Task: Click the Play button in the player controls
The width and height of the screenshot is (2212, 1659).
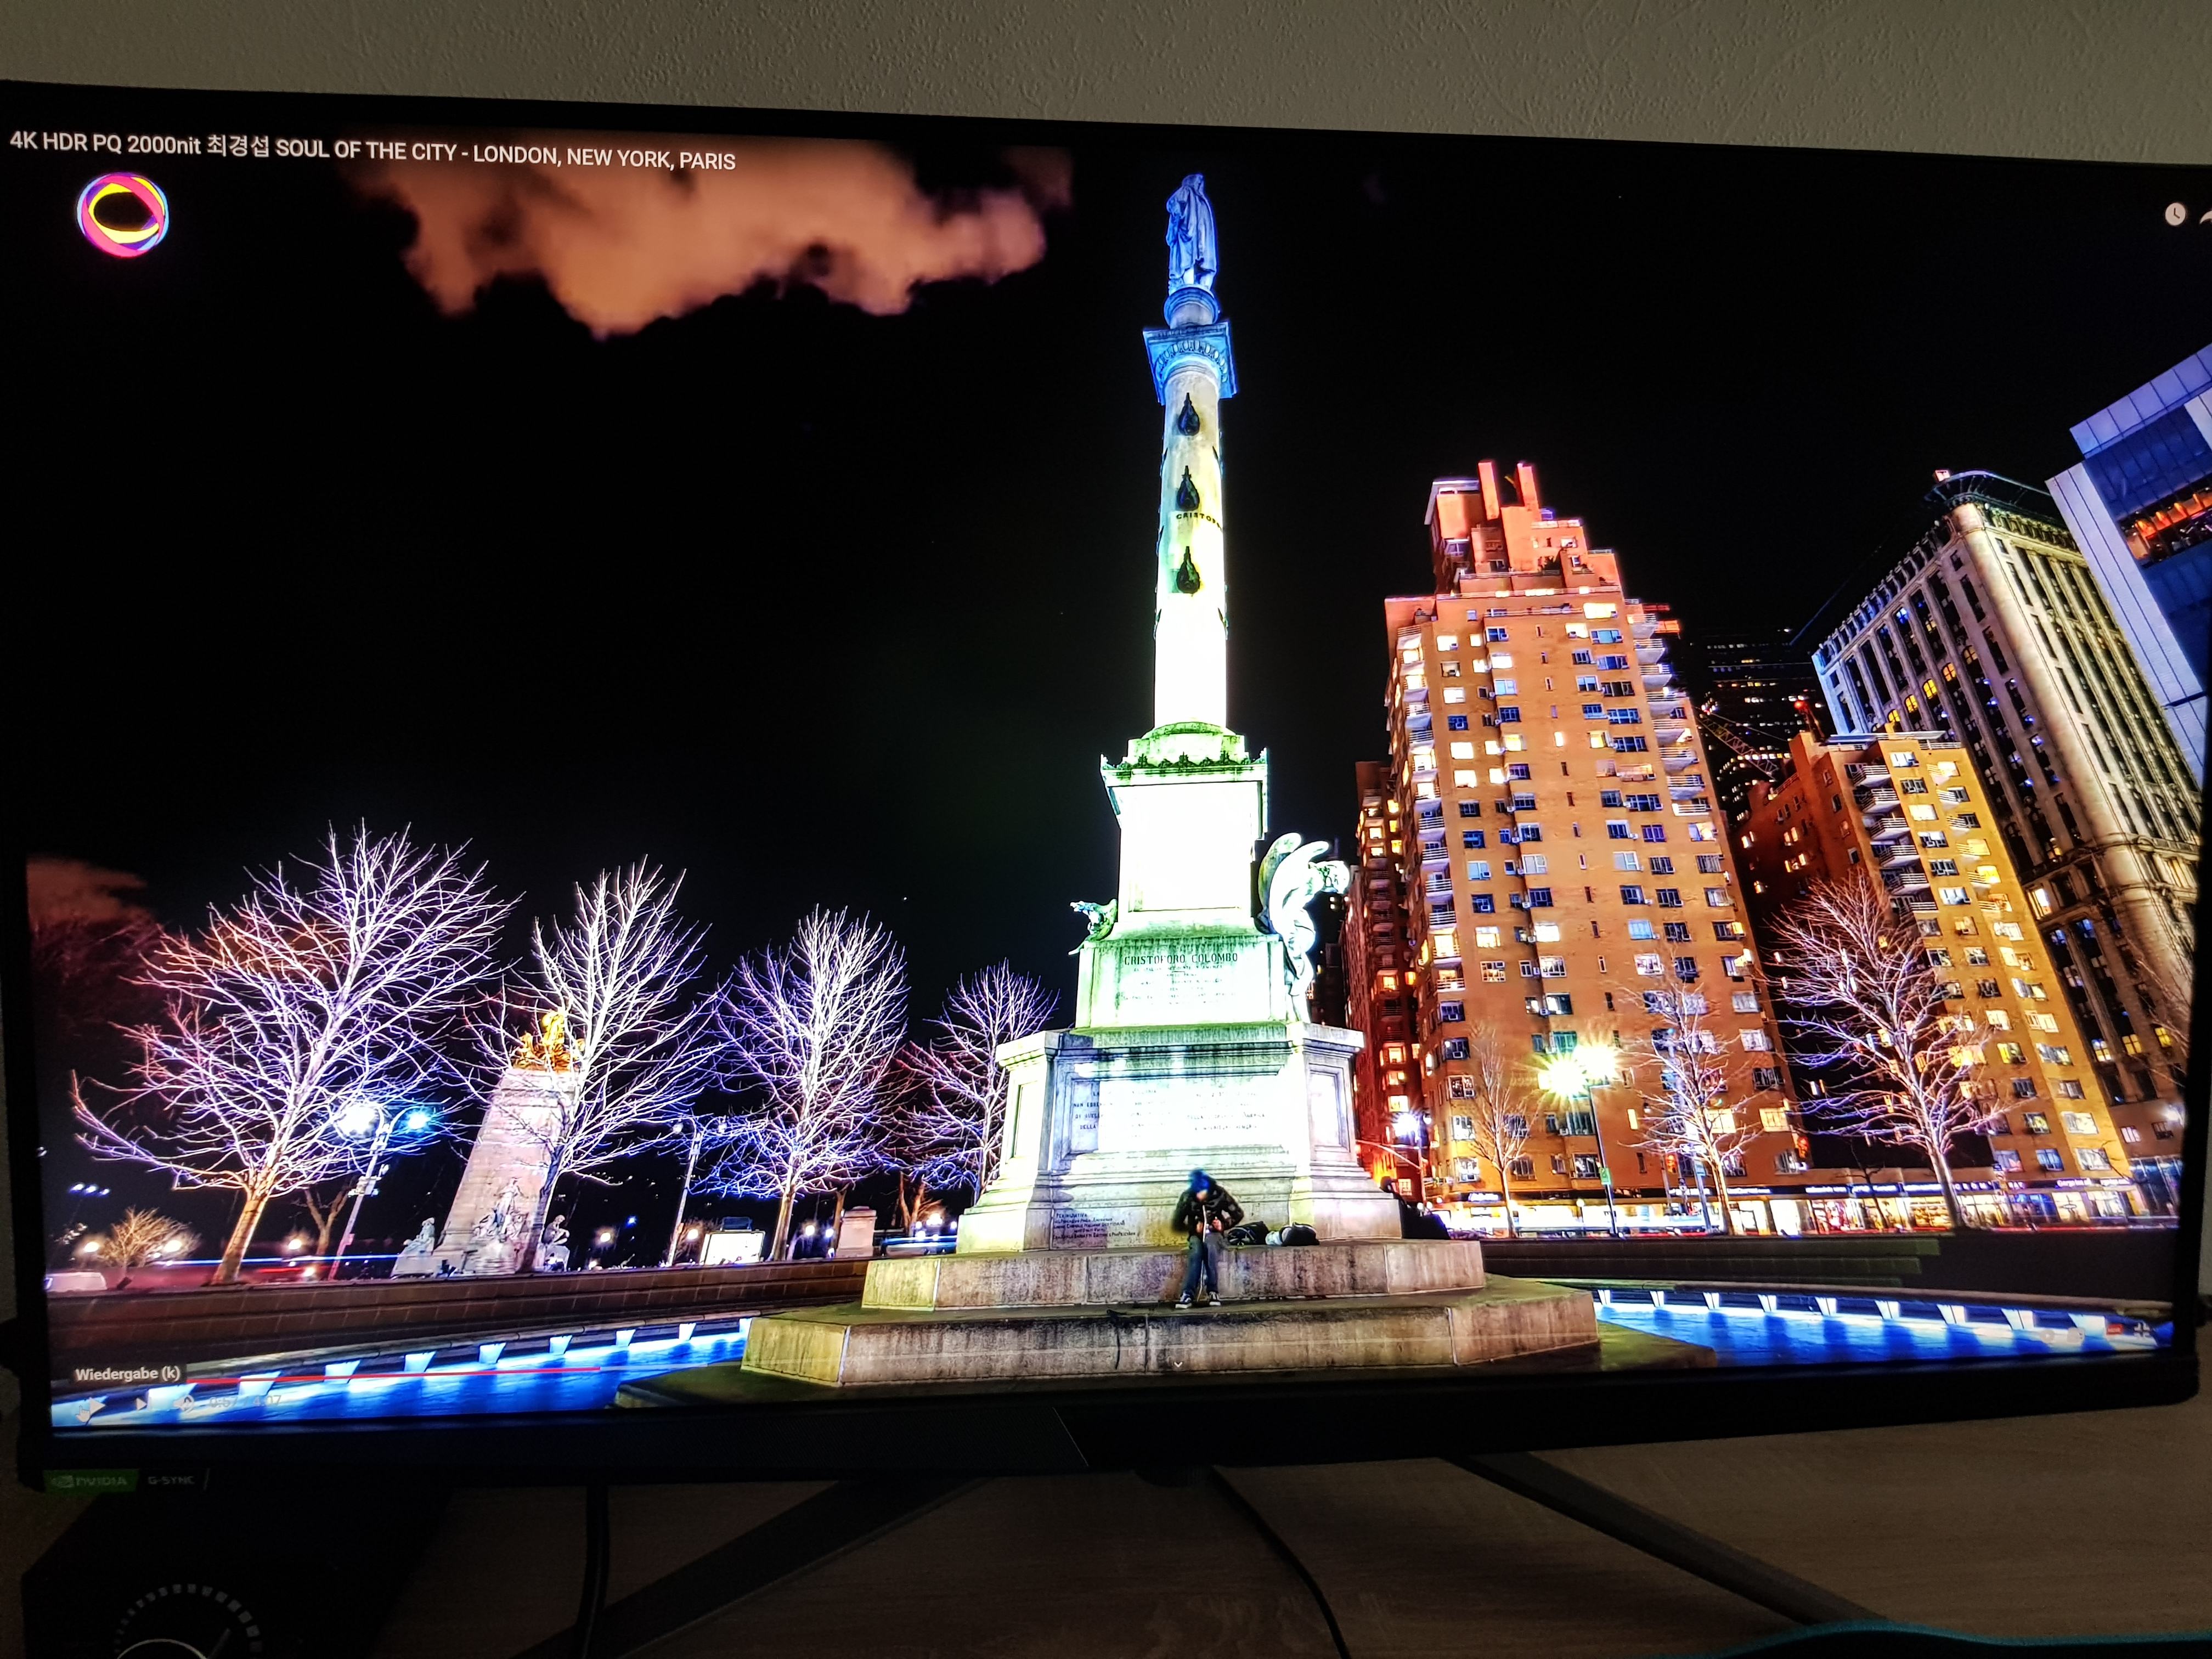Action: coord(97,1405)
